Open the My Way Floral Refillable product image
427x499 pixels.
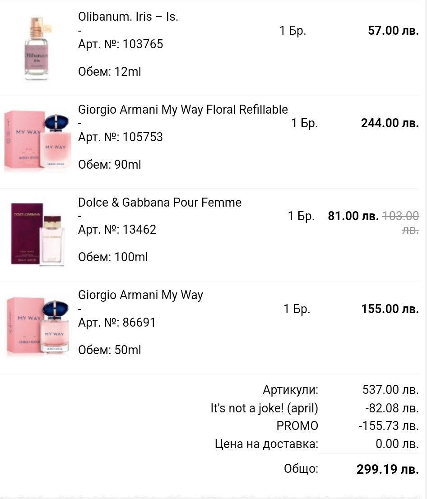(x=38, y=141)
